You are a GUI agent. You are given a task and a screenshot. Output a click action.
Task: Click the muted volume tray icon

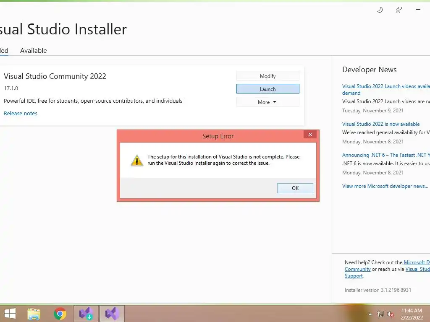(x=390, y=314)
